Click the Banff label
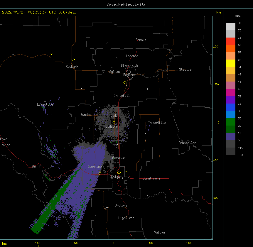Image resolution: width=253 pixels, height=247 pixels. (36, 166)
